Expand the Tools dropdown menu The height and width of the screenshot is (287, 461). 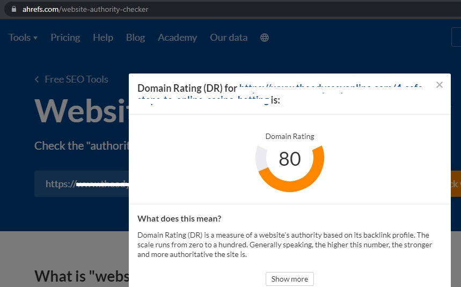tap(23, 38)
